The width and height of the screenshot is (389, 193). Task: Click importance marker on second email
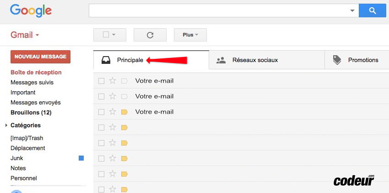click(124, 96)
